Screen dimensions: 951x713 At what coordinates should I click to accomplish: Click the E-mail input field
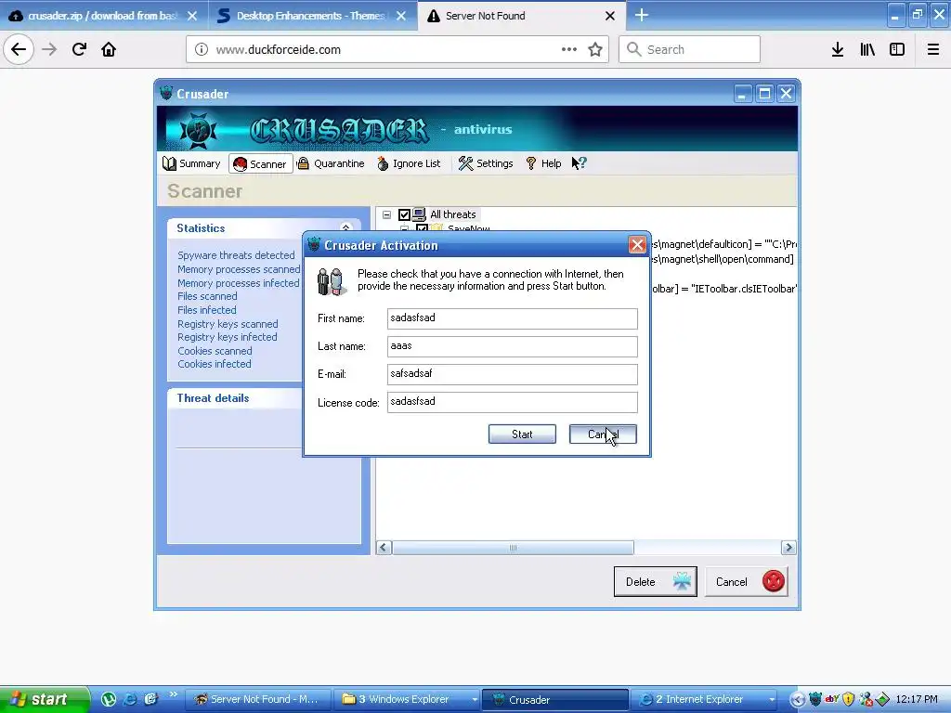513,374
